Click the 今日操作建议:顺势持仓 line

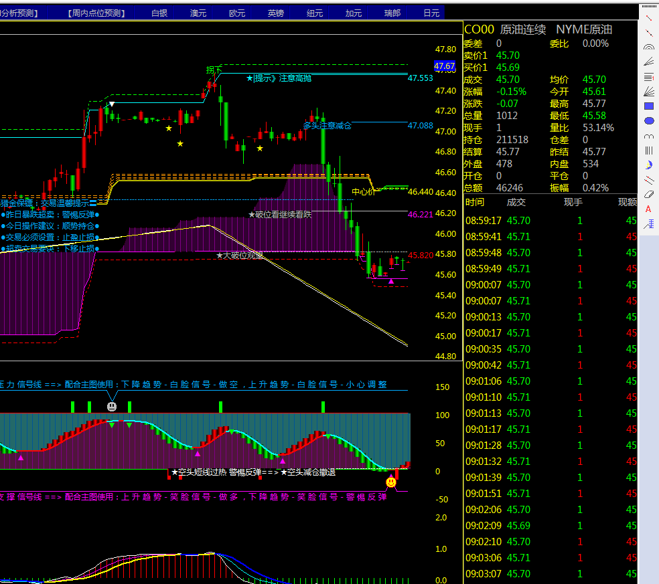pos(50,226)
